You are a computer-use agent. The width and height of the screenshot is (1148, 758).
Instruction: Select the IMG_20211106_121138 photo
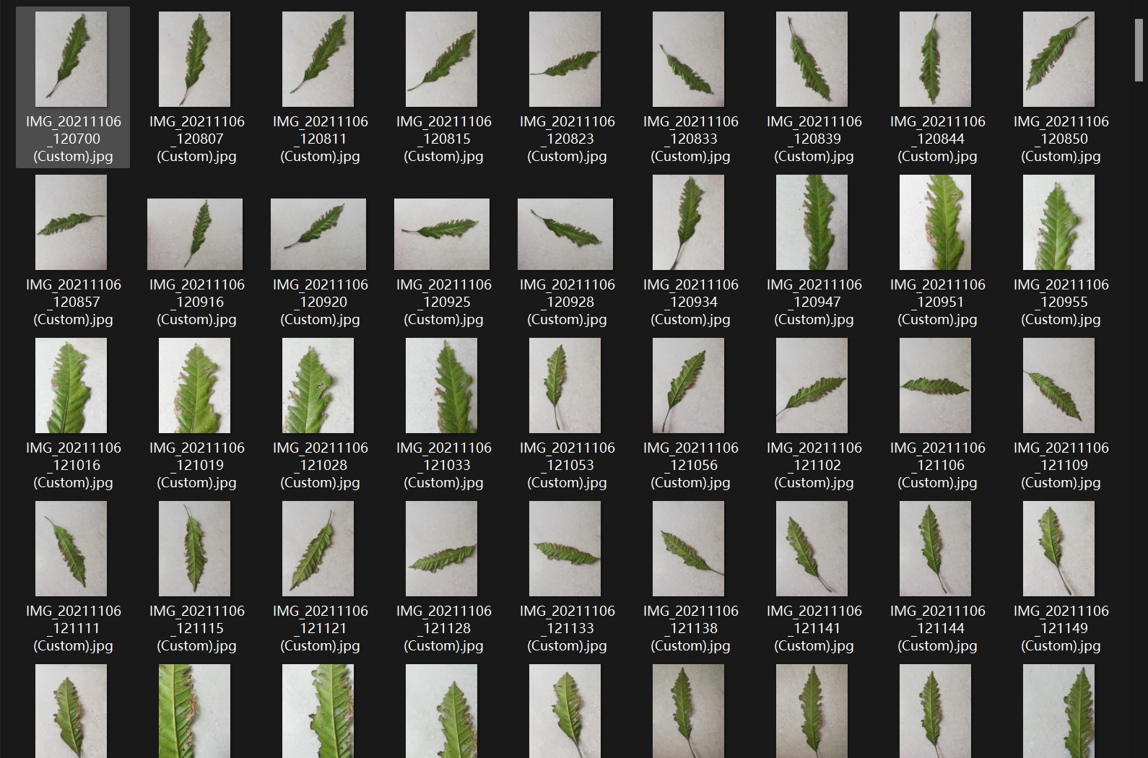[689, 549]
